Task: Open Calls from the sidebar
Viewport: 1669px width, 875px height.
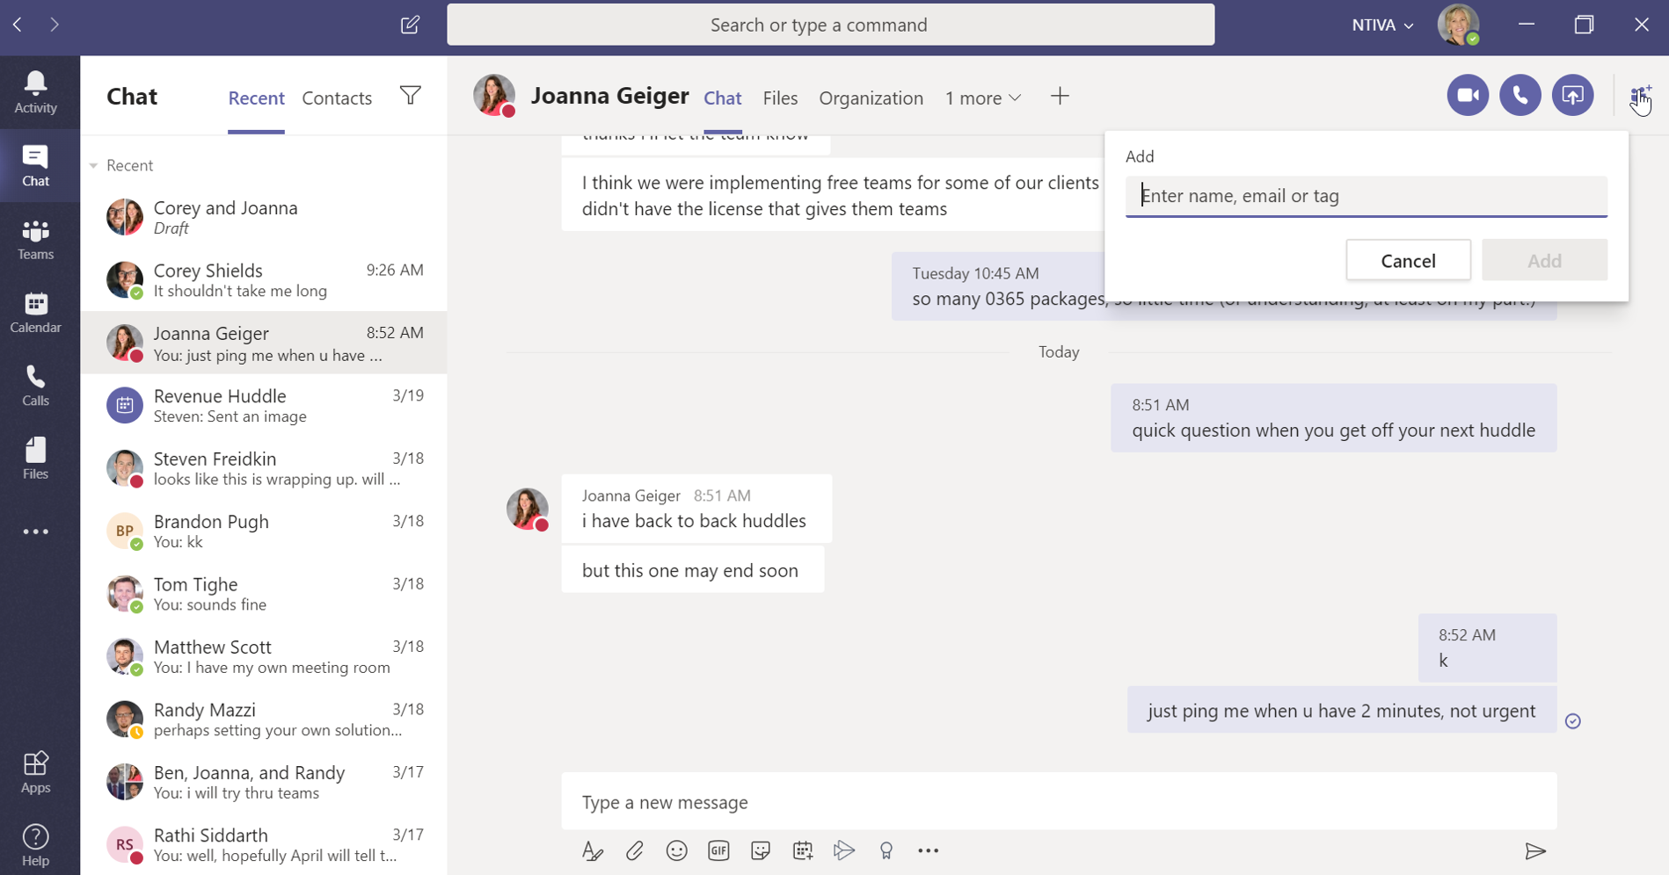Action: coord(35,384)
